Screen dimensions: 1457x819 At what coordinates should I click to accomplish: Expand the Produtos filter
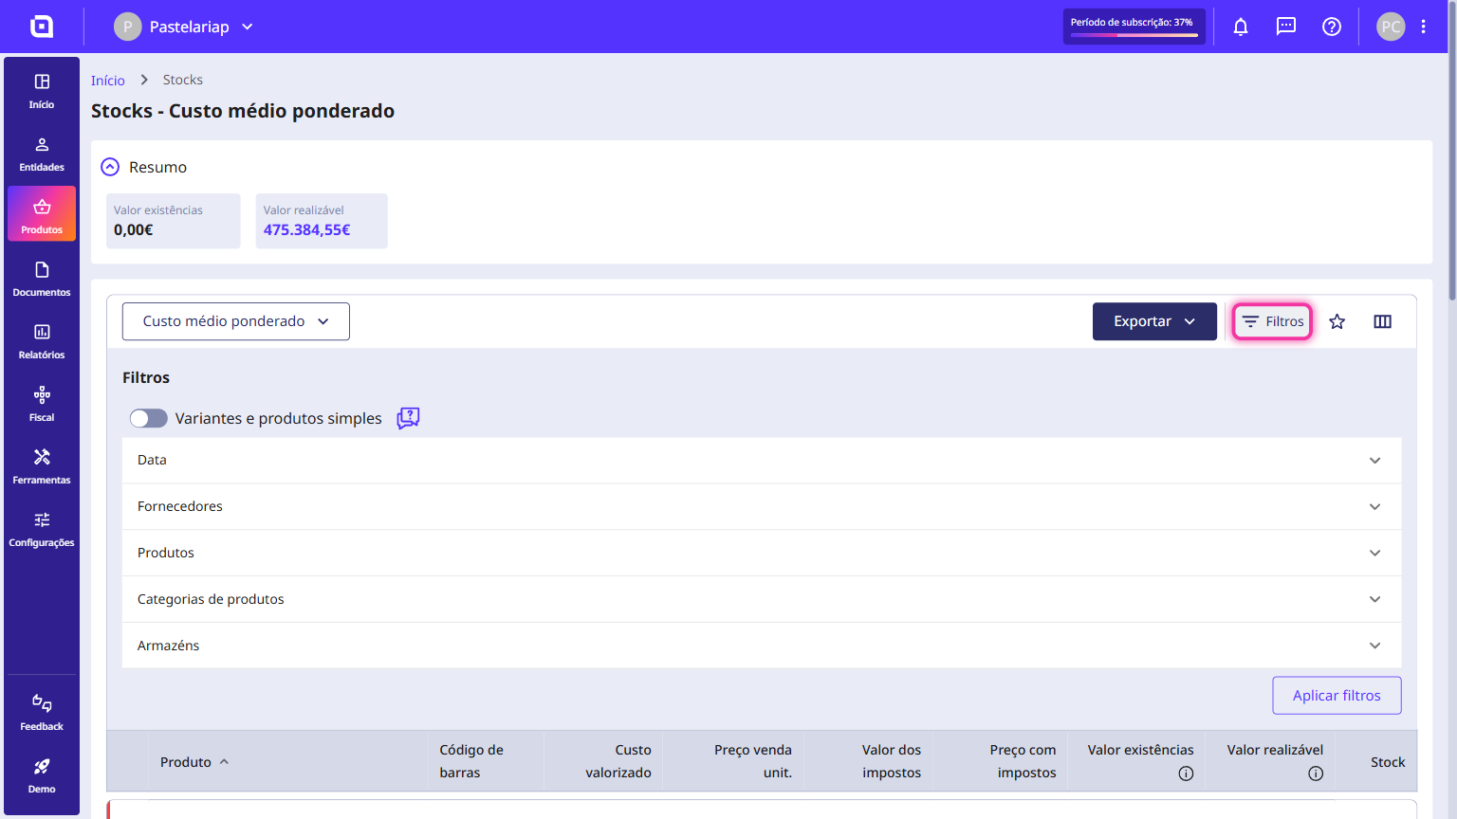point(762,554)
